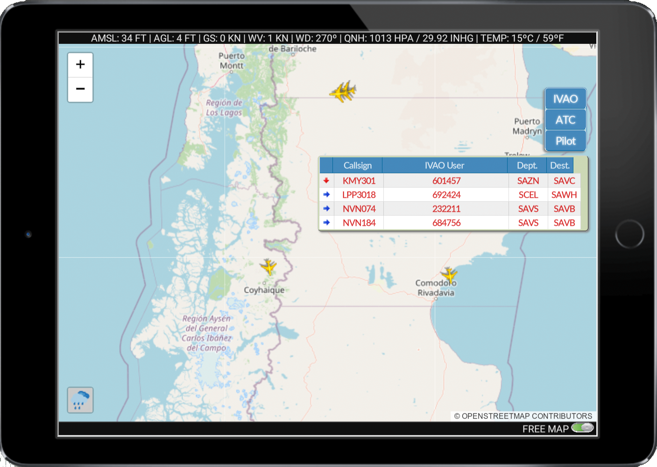Screen dimensions: 657x467
Task: Click the zoom out minus button
Action: (80, 89)
